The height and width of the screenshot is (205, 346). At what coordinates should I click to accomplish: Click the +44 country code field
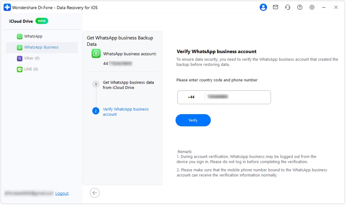tap(191, 97)
